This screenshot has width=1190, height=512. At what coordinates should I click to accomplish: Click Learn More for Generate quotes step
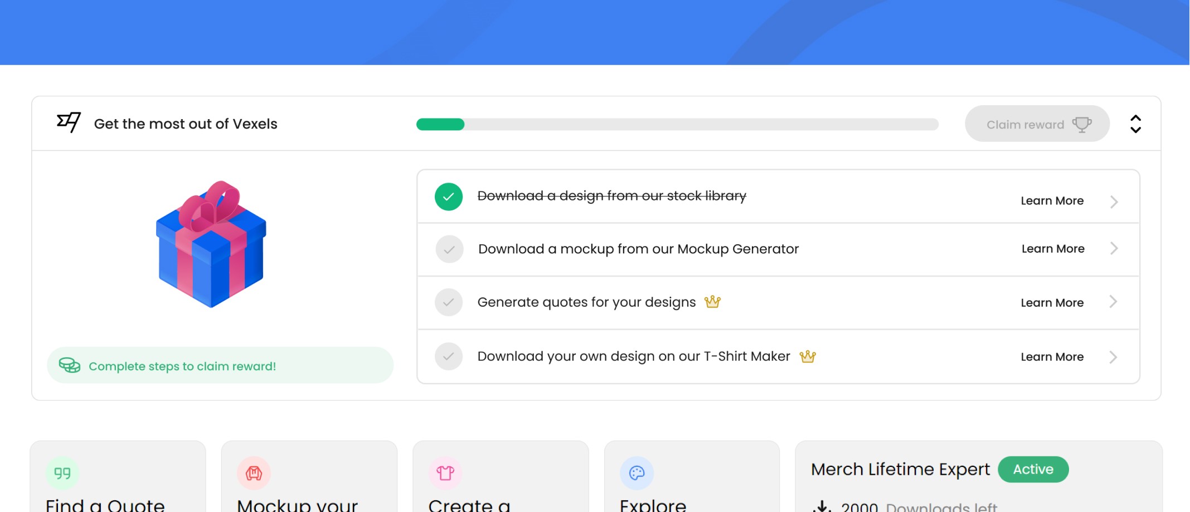[x=1052, y=303]
